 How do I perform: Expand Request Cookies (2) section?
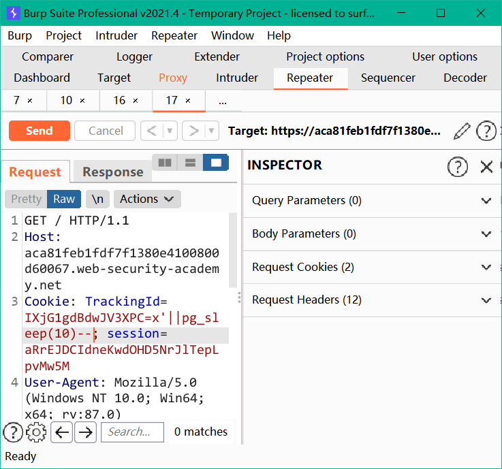point(372,267)
